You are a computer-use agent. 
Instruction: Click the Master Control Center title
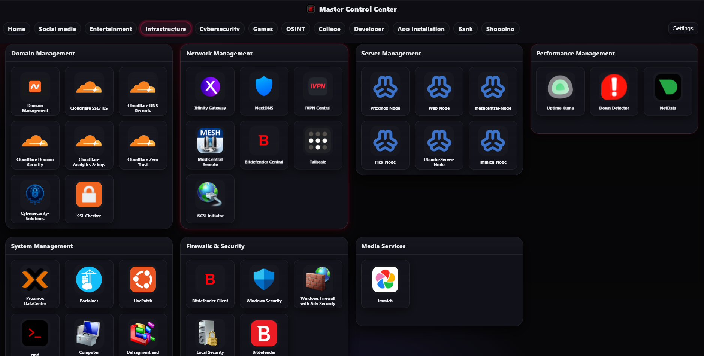358,9
